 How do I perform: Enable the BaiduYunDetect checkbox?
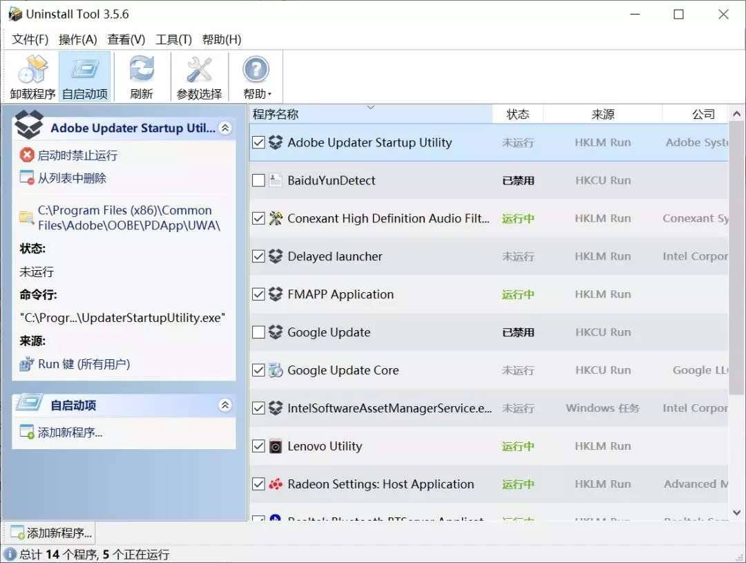258,180
